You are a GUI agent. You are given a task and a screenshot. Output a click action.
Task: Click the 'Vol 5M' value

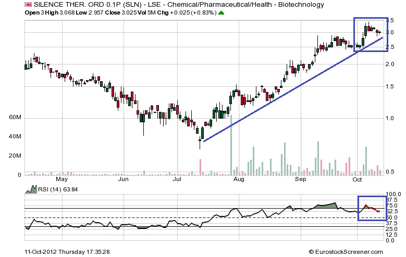point(146,12)
